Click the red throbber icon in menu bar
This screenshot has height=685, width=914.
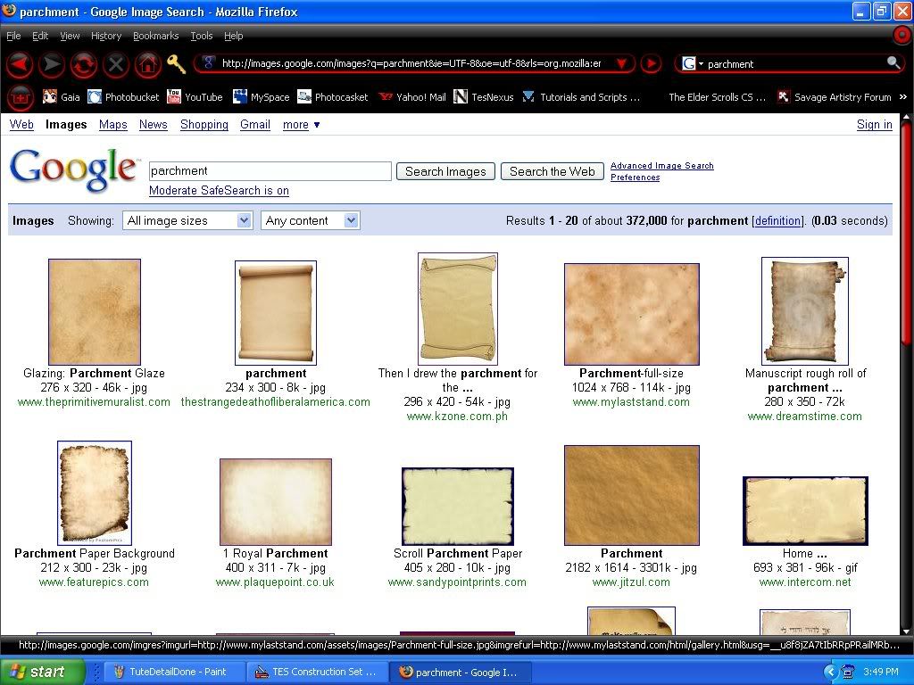902,36
